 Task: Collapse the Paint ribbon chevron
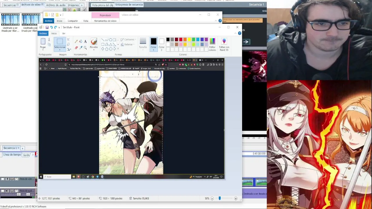click(x=235, y=33)
